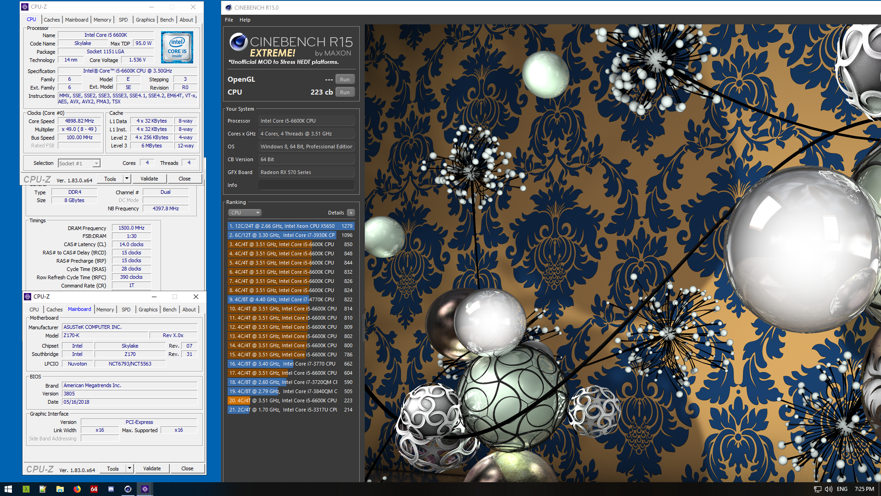881x496 pixels.
Task: Click Close button in top CPU-Z window
Action: pos(184,179)
